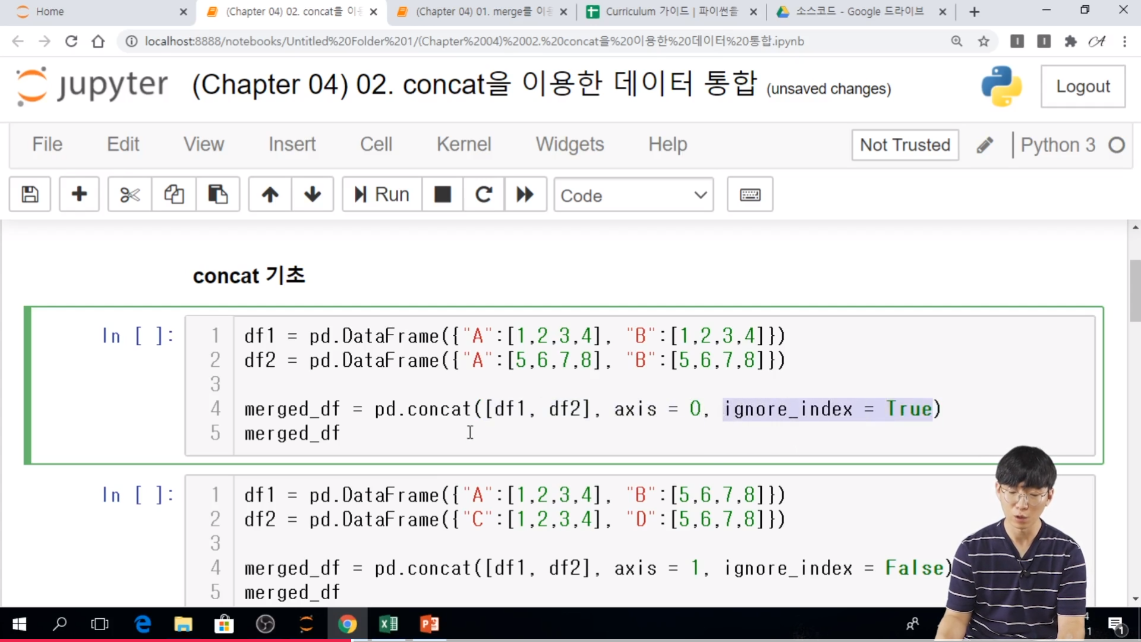Restart the kernel circular arrow icon
This screenshot has width=1141, height=642.
pos(484,194)
